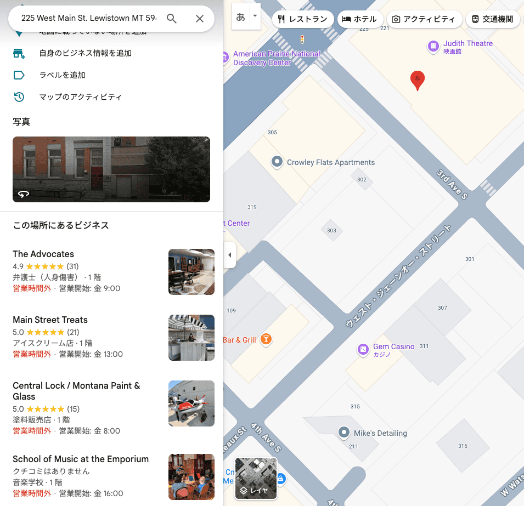View Main Street Treats photo
The height and width of the screenshot is (506, 524).
coord(191,338)
